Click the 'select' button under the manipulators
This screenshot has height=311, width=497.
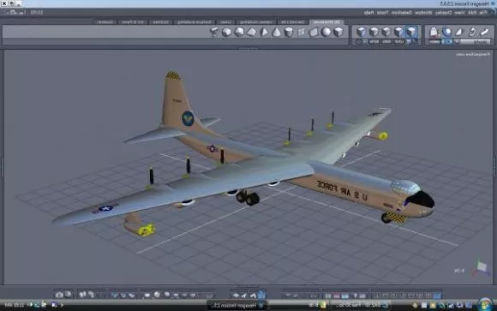pyautogui.click(x=435, y=41)
